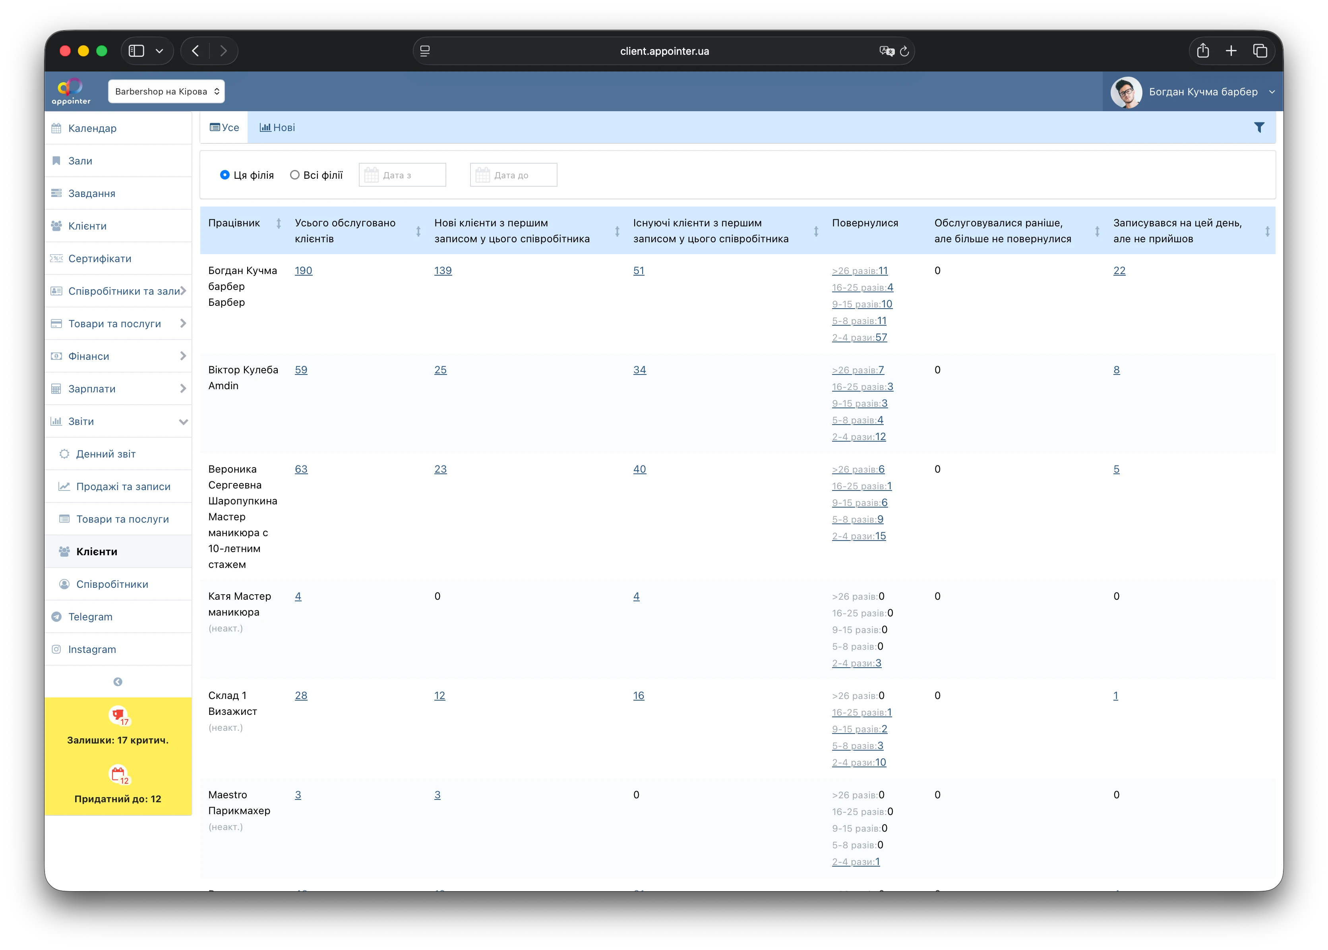Open a new Safari tab with plus icon

(x=1231, y=51)
